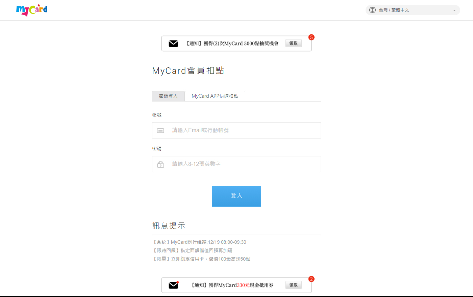Click the globe icon in language selector
Image resolution: width=473 pixels, height=297 pixels.
[x=372, y=10]
